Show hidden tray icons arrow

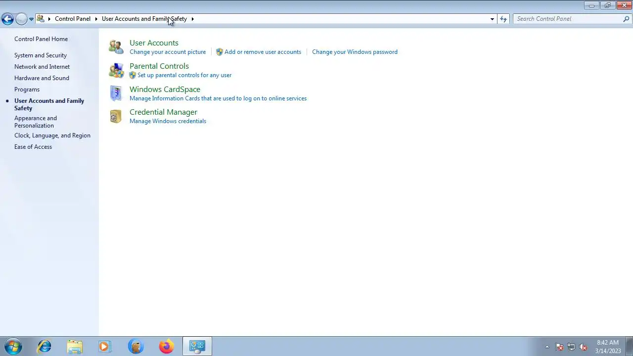pyautogui.click(x=547, y=347)
